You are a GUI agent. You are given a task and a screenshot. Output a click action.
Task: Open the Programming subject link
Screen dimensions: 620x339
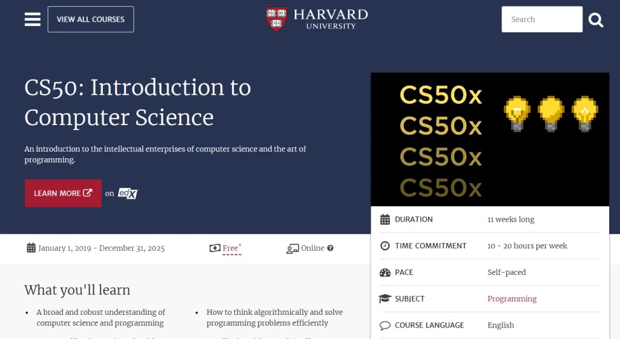tap(512, 299)
